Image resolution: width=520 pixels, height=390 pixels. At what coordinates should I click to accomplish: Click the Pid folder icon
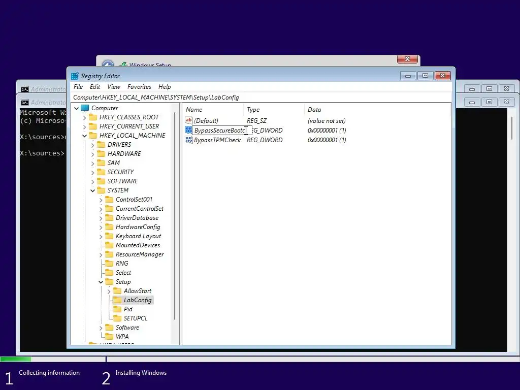(x=117, y=309)
